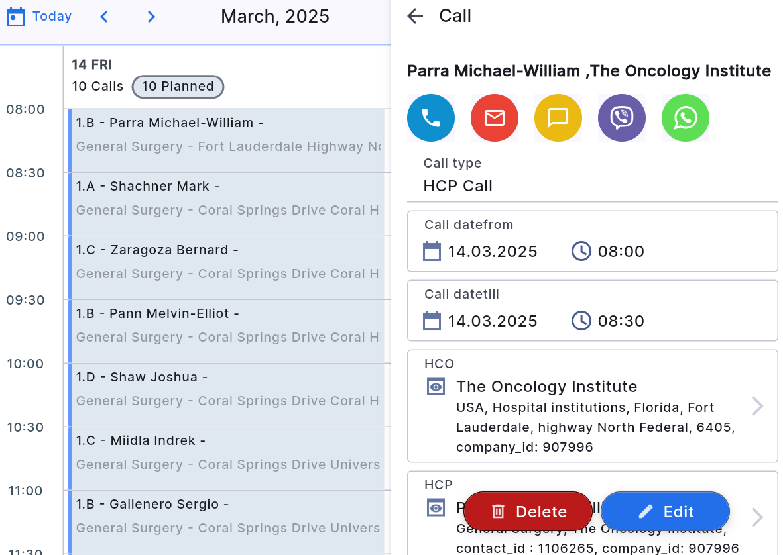Toggle the eye icon in HCO card
The width and height of the screenshot is (783, 555).
(x=436, y=387)
